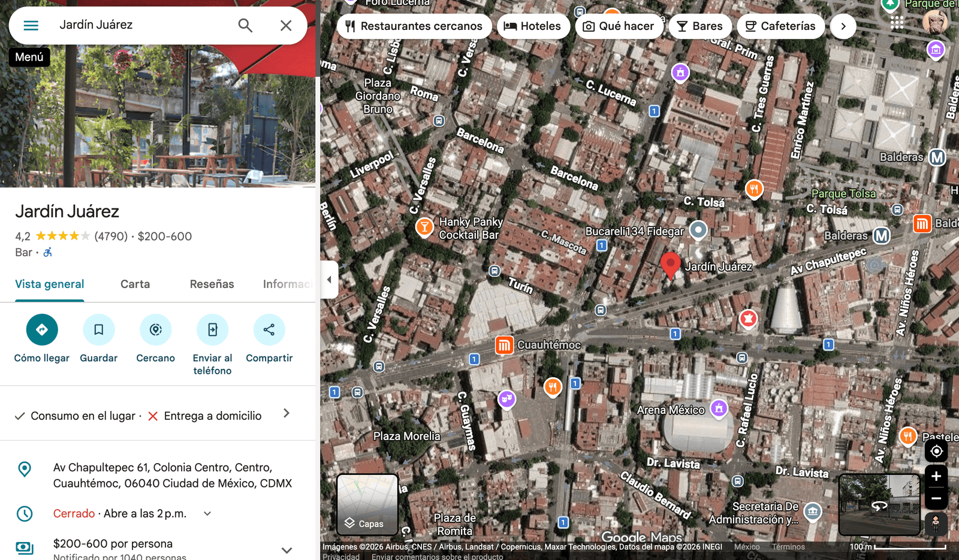Open the Reseñas tab
959x560 pixels.
(x=212, y=284)
